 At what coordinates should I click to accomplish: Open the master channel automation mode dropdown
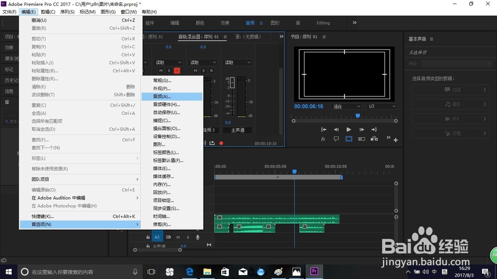237,63
